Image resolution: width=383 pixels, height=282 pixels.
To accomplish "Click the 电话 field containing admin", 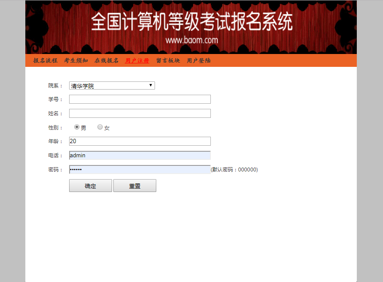I will [140, 155].
